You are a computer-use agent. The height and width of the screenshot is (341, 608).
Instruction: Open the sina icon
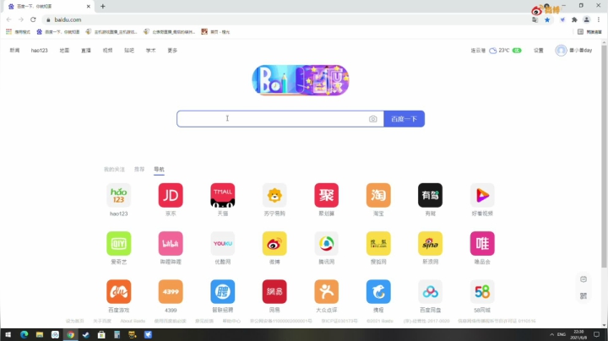431,243
